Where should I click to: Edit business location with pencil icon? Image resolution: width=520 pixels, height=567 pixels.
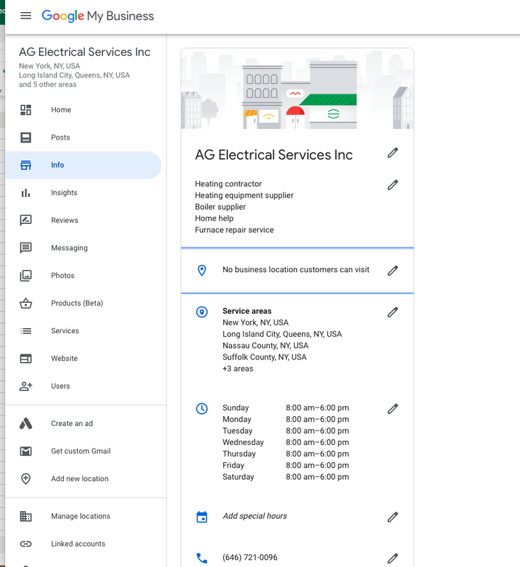click(x=392, y=271)
